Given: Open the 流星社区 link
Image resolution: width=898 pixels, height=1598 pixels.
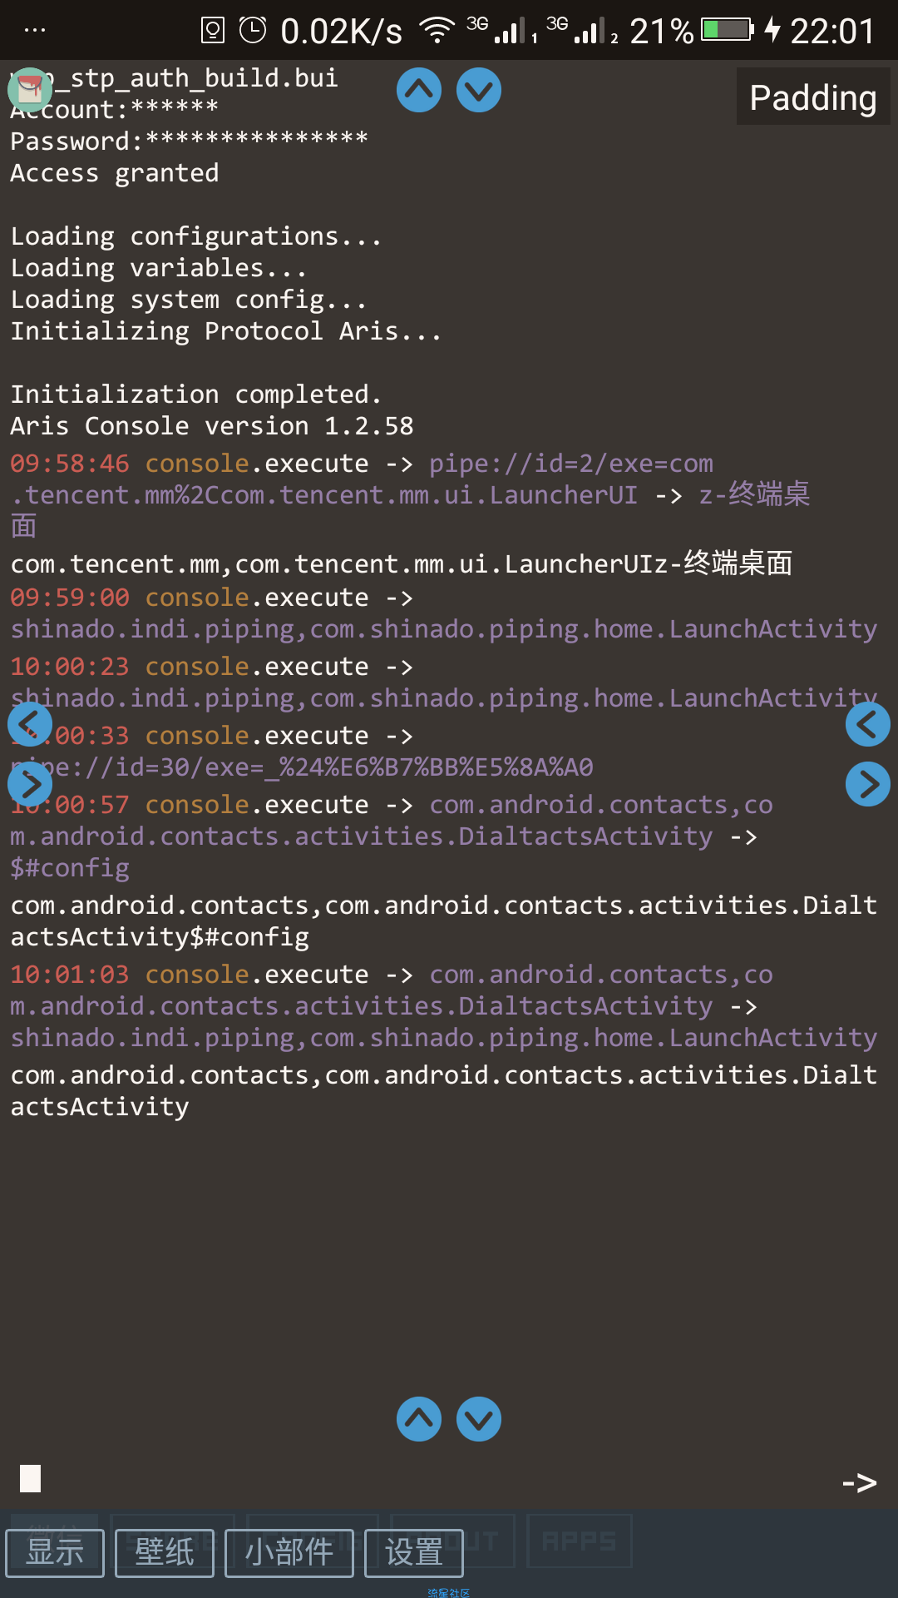Looking at the screenshot, I should [x=449, y=1592].
